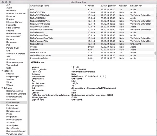Open Grafik/Monitore in the sidebar

tap(14, 34)
